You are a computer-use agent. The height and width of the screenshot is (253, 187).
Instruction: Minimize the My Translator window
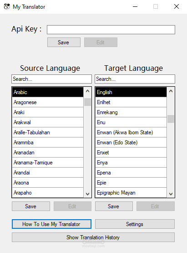[135, 6]
